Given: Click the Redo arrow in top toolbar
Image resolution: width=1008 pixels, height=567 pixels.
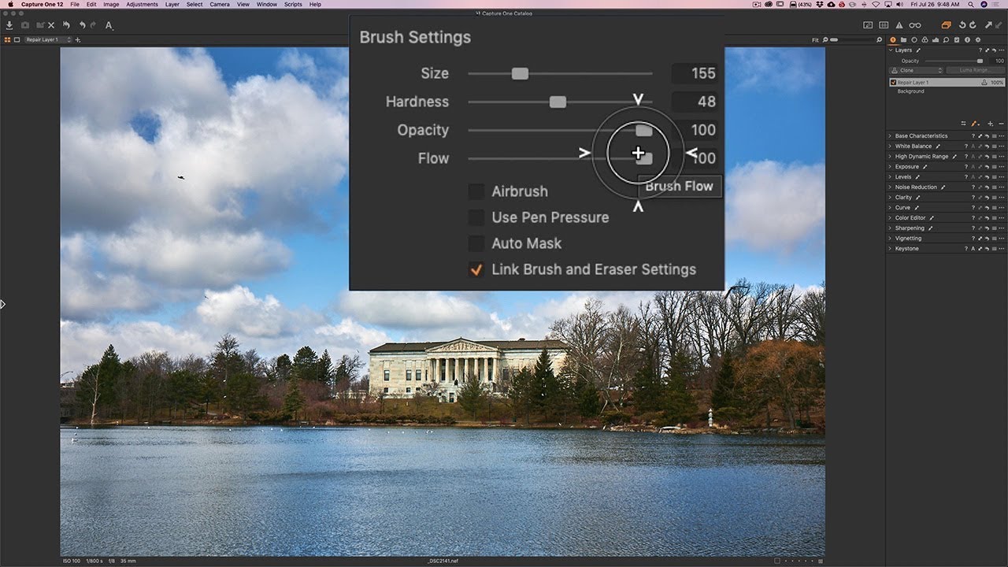Looking at the screenshot, I should pos(93,25).
